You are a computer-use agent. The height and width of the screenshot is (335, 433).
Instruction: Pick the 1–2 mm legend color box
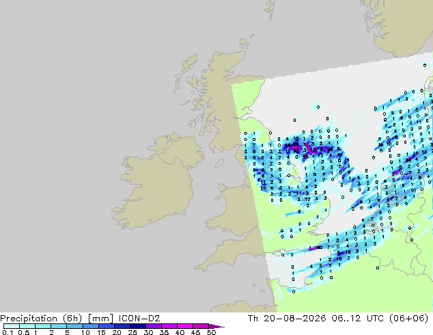43,326
